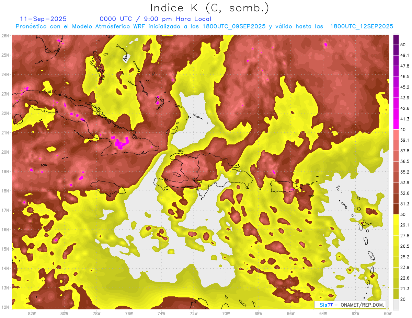Click the longitude label "64W"
This screenshot has width=412, height=318.
pos(323,313)
